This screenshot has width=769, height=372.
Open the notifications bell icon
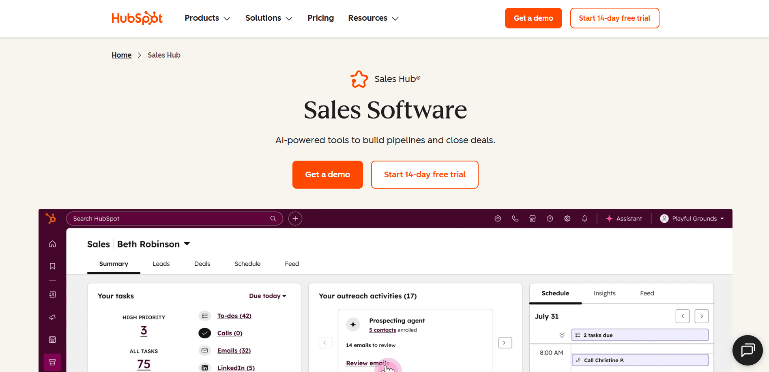pyautogui.click(x=584, y=219)
